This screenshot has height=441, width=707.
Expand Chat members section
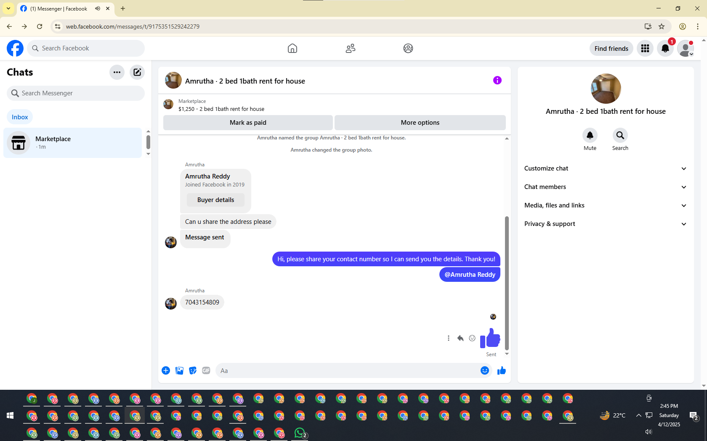tap(606, 187)
